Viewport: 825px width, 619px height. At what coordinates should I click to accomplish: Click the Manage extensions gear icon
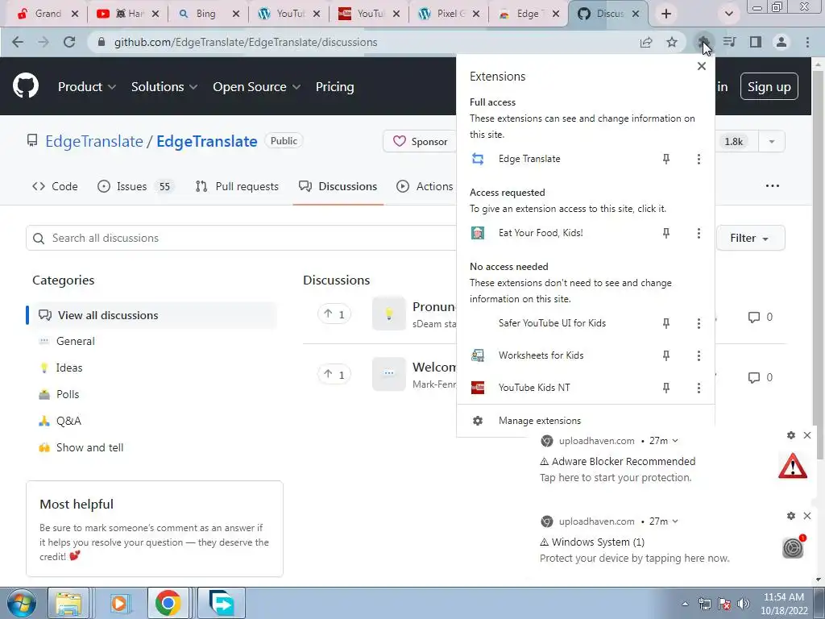478,421
